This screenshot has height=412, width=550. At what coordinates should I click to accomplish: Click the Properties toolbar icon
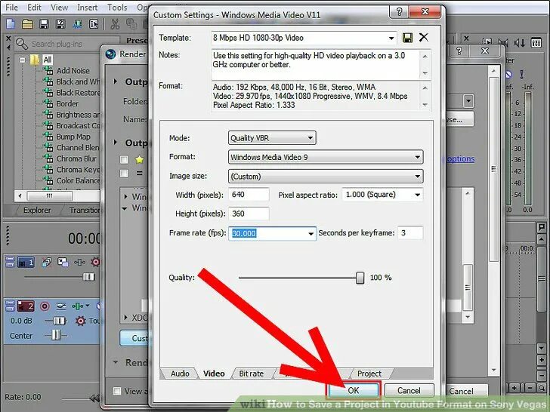(x=94, y=24)
